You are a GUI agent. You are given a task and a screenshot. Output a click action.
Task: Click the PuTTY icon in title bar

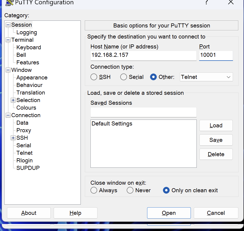point(9,3)
